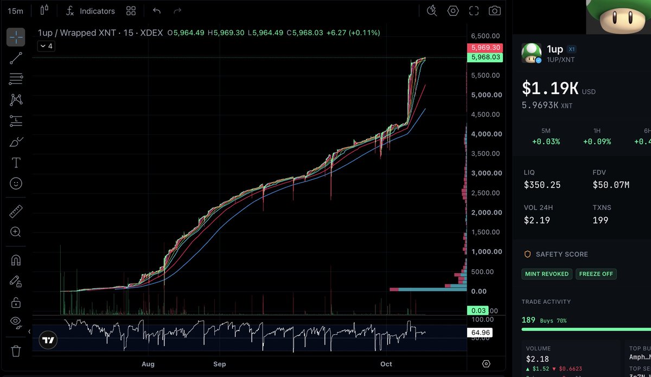Open the Indicators menu
This screenshot has width=651, height=377.
pyautogui.click(x=91, y=11)
